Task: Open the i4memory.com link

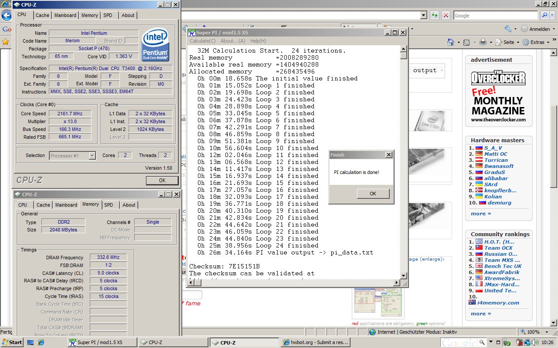Action: [498, 303]
